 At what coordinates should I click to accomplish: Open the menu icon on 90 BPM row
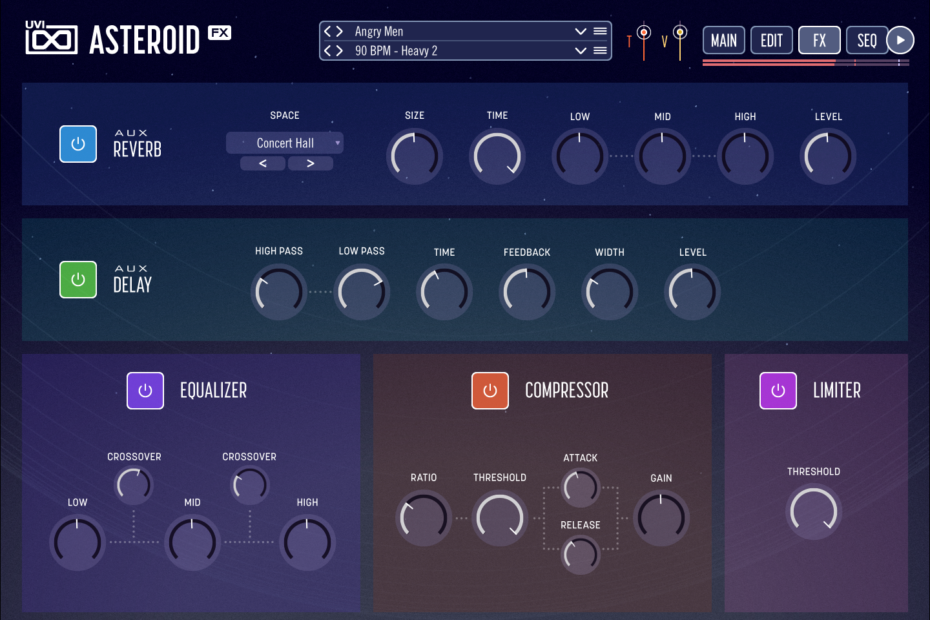(x=600, y=50)
